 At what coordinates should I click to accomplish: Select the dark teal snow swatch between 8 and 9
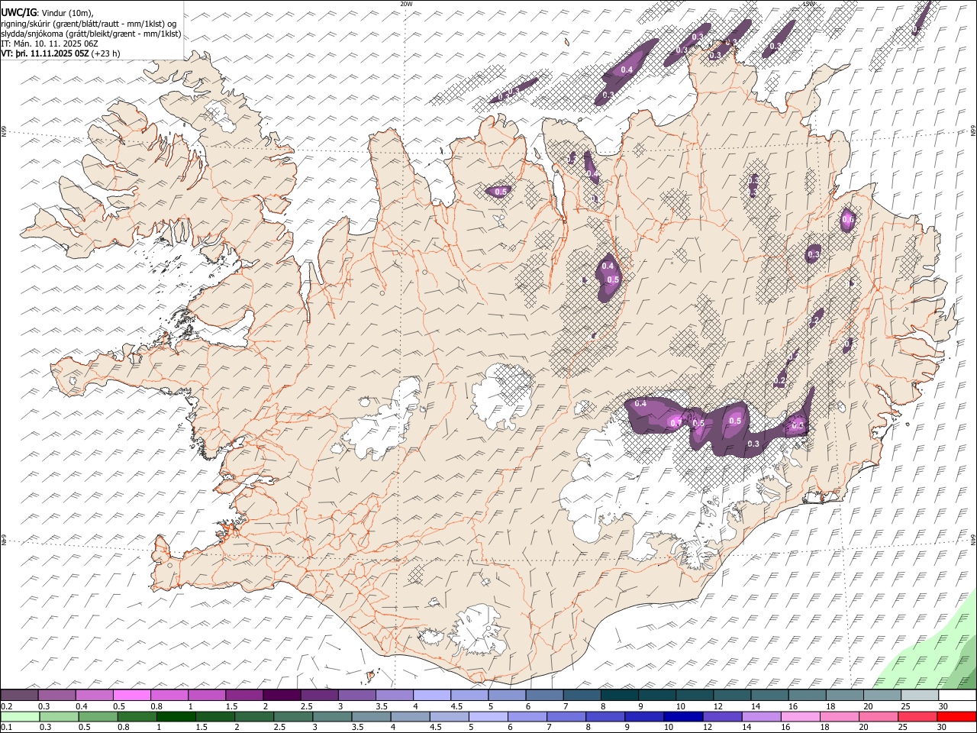619,696
